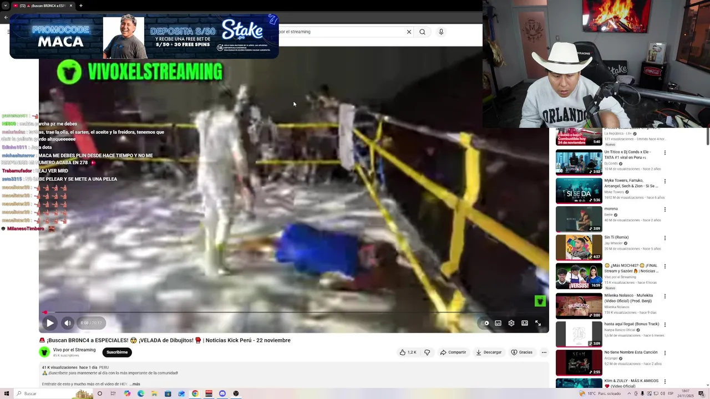The image size is (710, 399).
Task: Open the Compartir share dialog
Action: tap(453, 352)
